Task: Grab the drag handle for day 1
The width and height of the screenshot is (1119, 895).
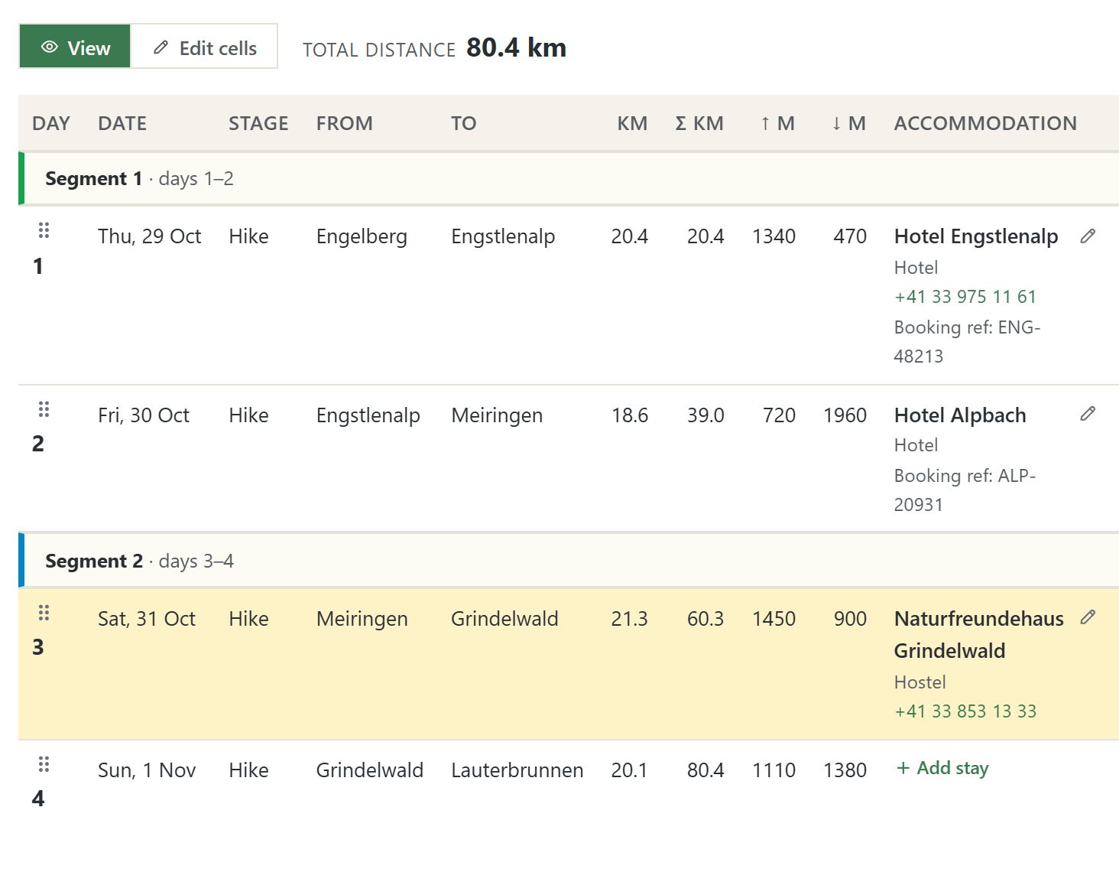Action: pyautogui.click(x=44, y=230)
